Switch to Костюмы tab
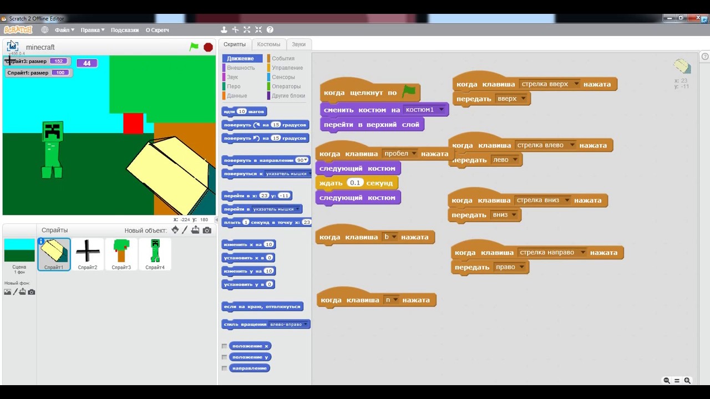 click(268, 44)
